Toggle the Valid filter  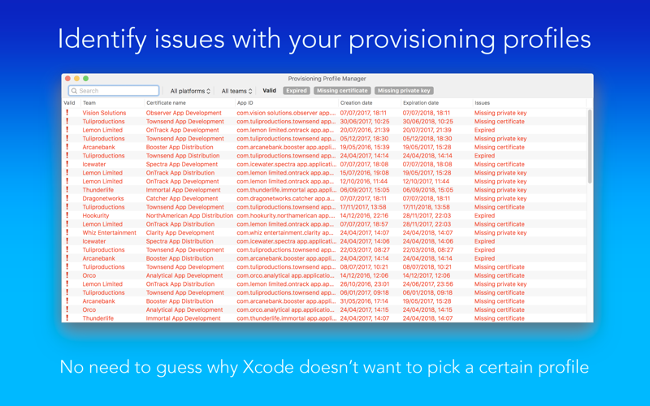(x=270, y=90)
